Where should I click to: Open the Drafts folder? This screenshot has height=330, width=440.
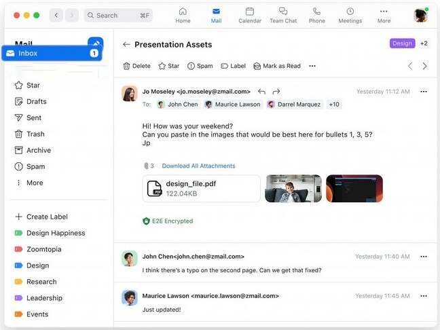[x=31, y=102]
